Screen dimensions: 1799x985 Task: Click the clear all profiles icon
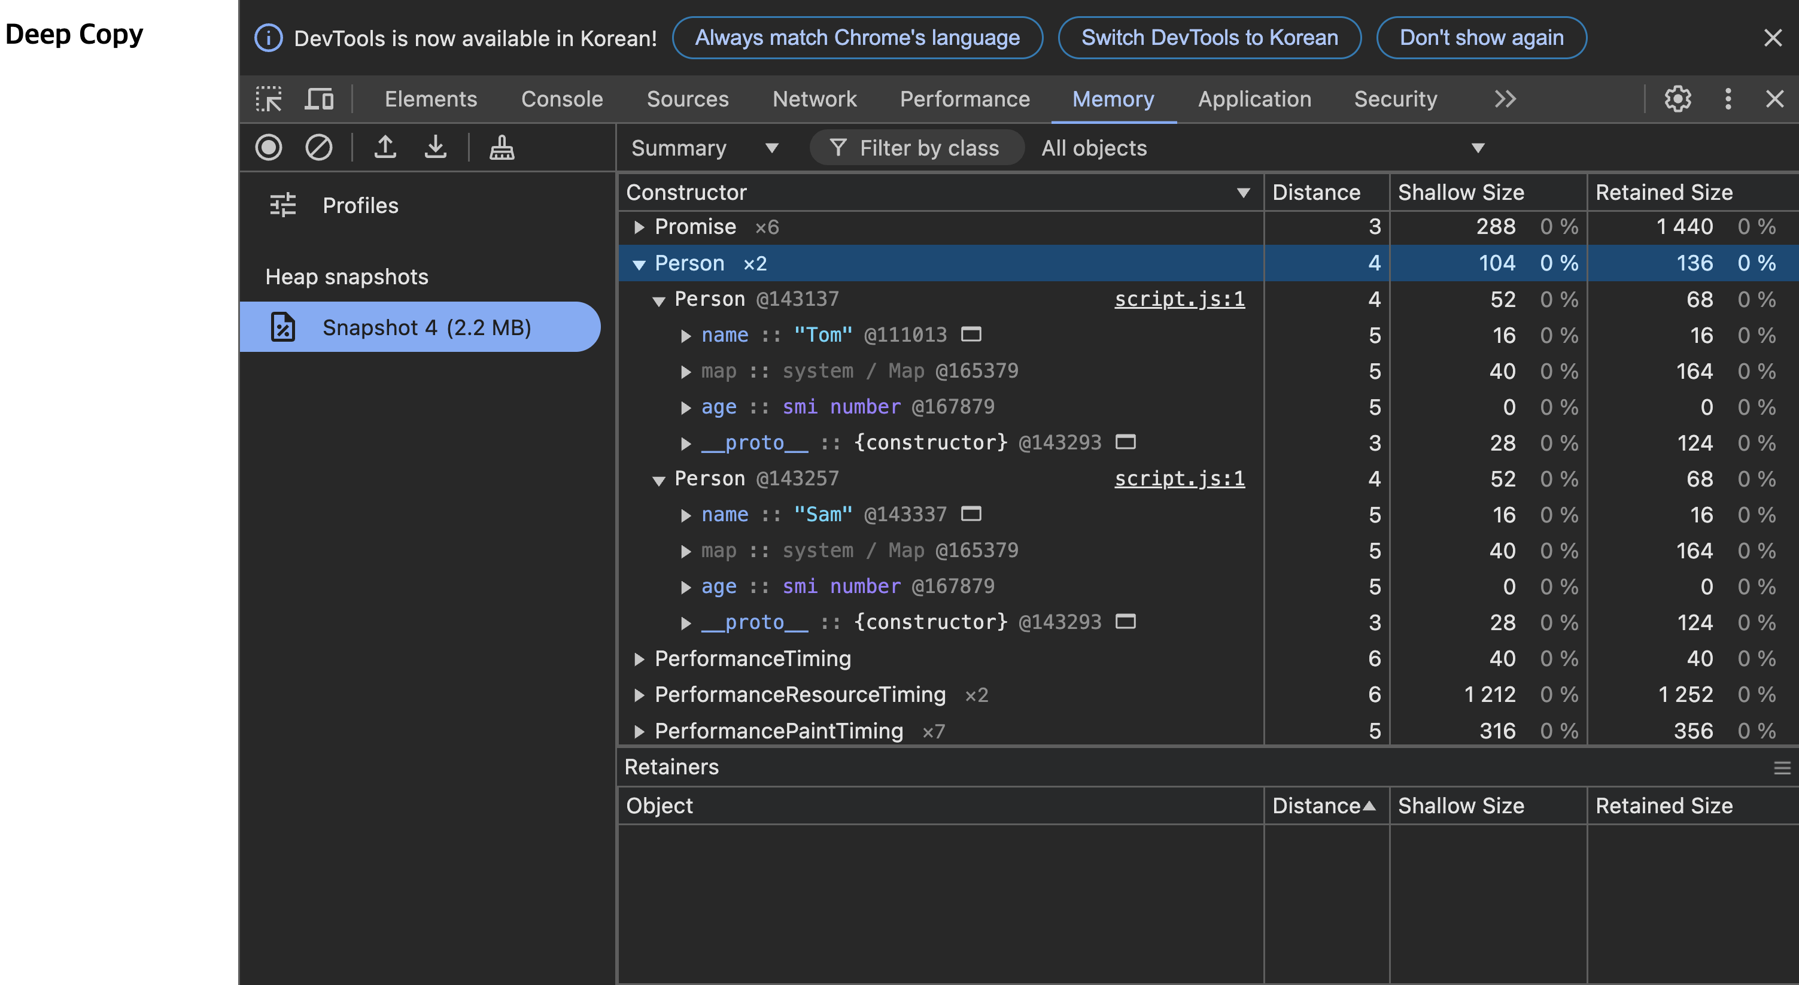point(318,147)
